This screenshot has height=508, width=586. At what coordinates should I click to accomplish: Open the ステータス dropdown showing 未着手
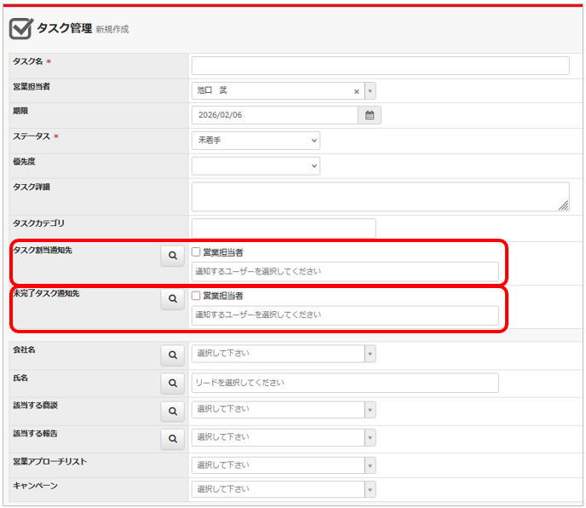coord(256,141)
